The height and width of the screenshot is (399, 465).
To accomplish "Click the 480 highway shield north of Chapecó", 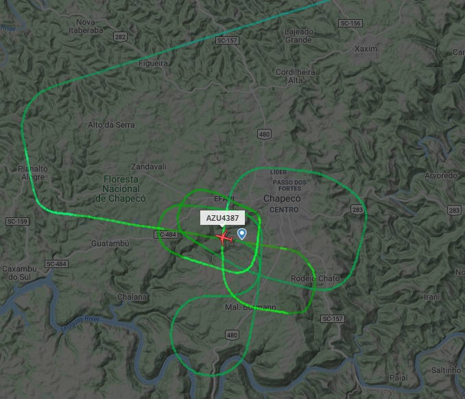I will 264,134.
